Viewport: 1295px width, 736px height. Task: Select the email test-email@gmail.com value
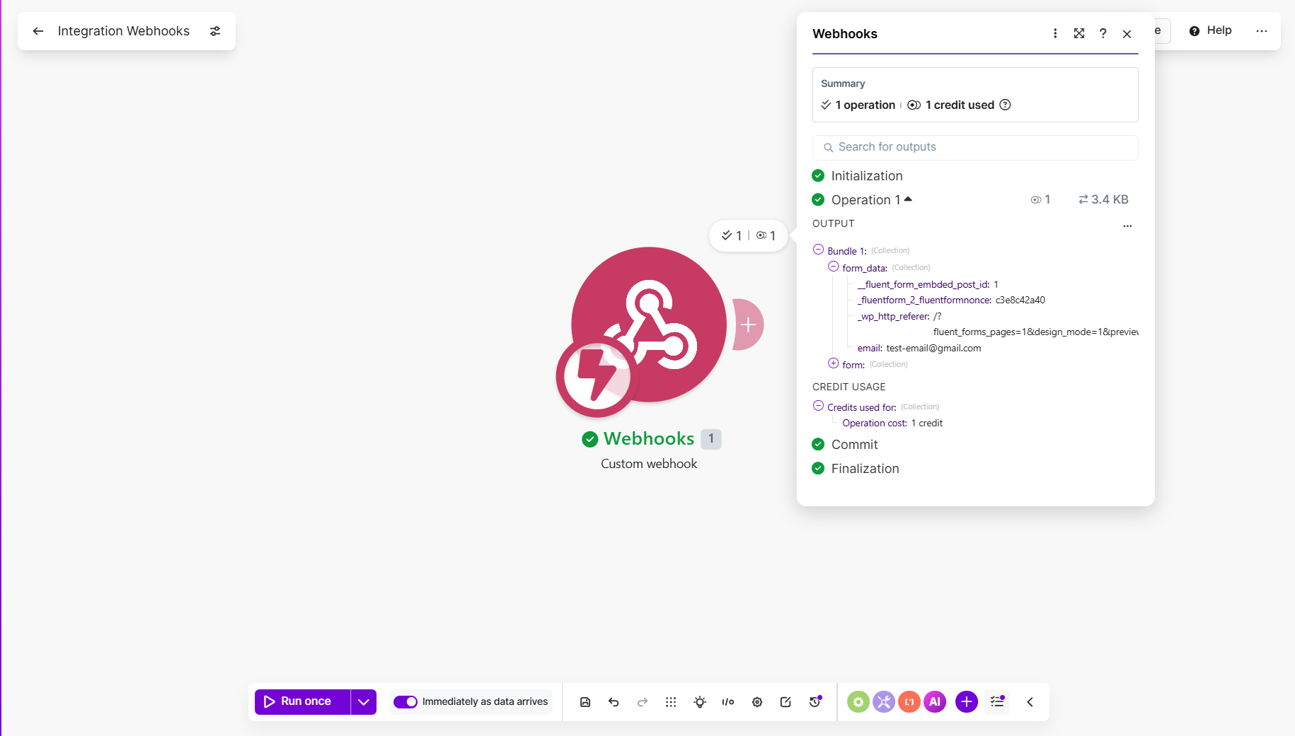933,348
